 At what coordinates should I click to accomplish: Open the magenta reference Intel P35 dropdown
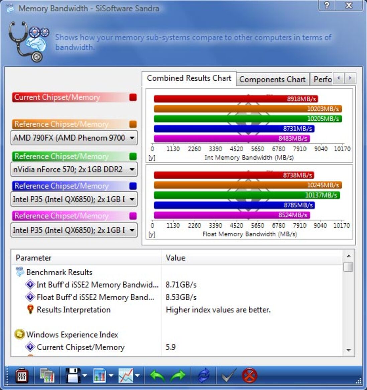tap(74, 230)
